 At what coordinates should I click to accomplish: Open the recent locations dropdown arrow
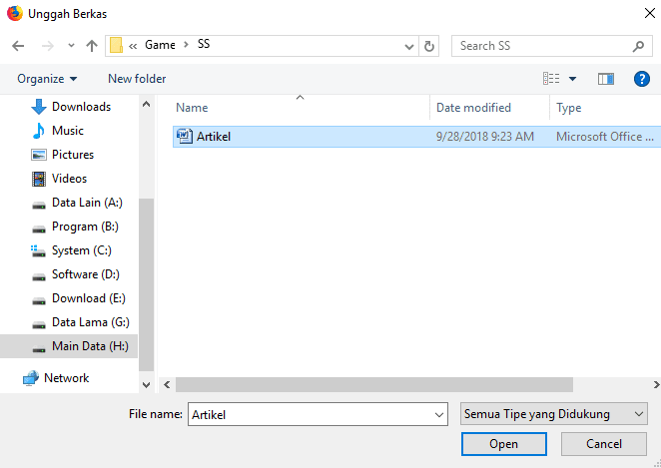[x=71, y=46]
